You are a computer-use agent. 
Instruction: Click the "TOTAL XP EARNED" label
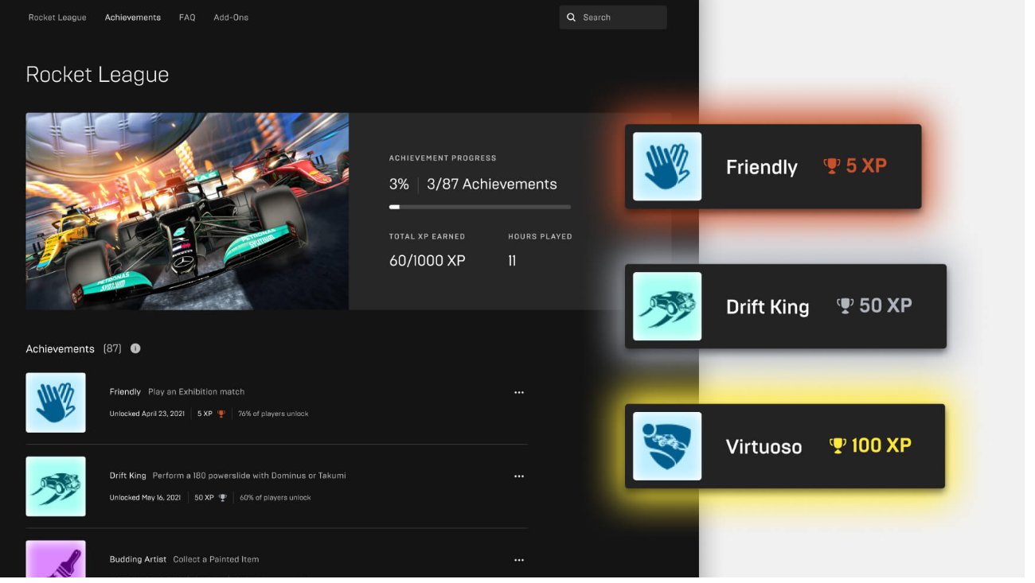(427, 236)
